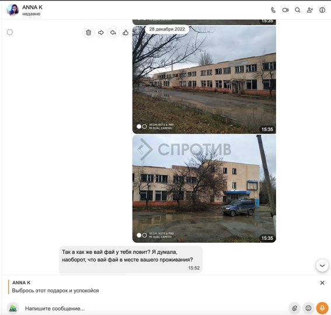Screen dimensions: 331x315
Task: Reply to the message with the reply arrow
Action: pos(113,33)
